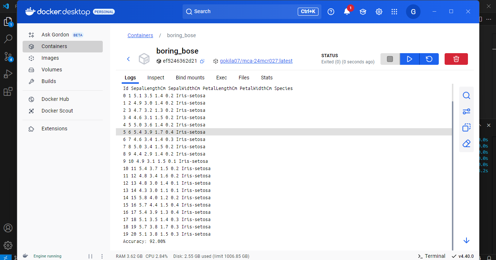Click the BETA badge beside Ask Gordon
The height and width of the screenshot is (260, 496).
(x=78, y=35)
